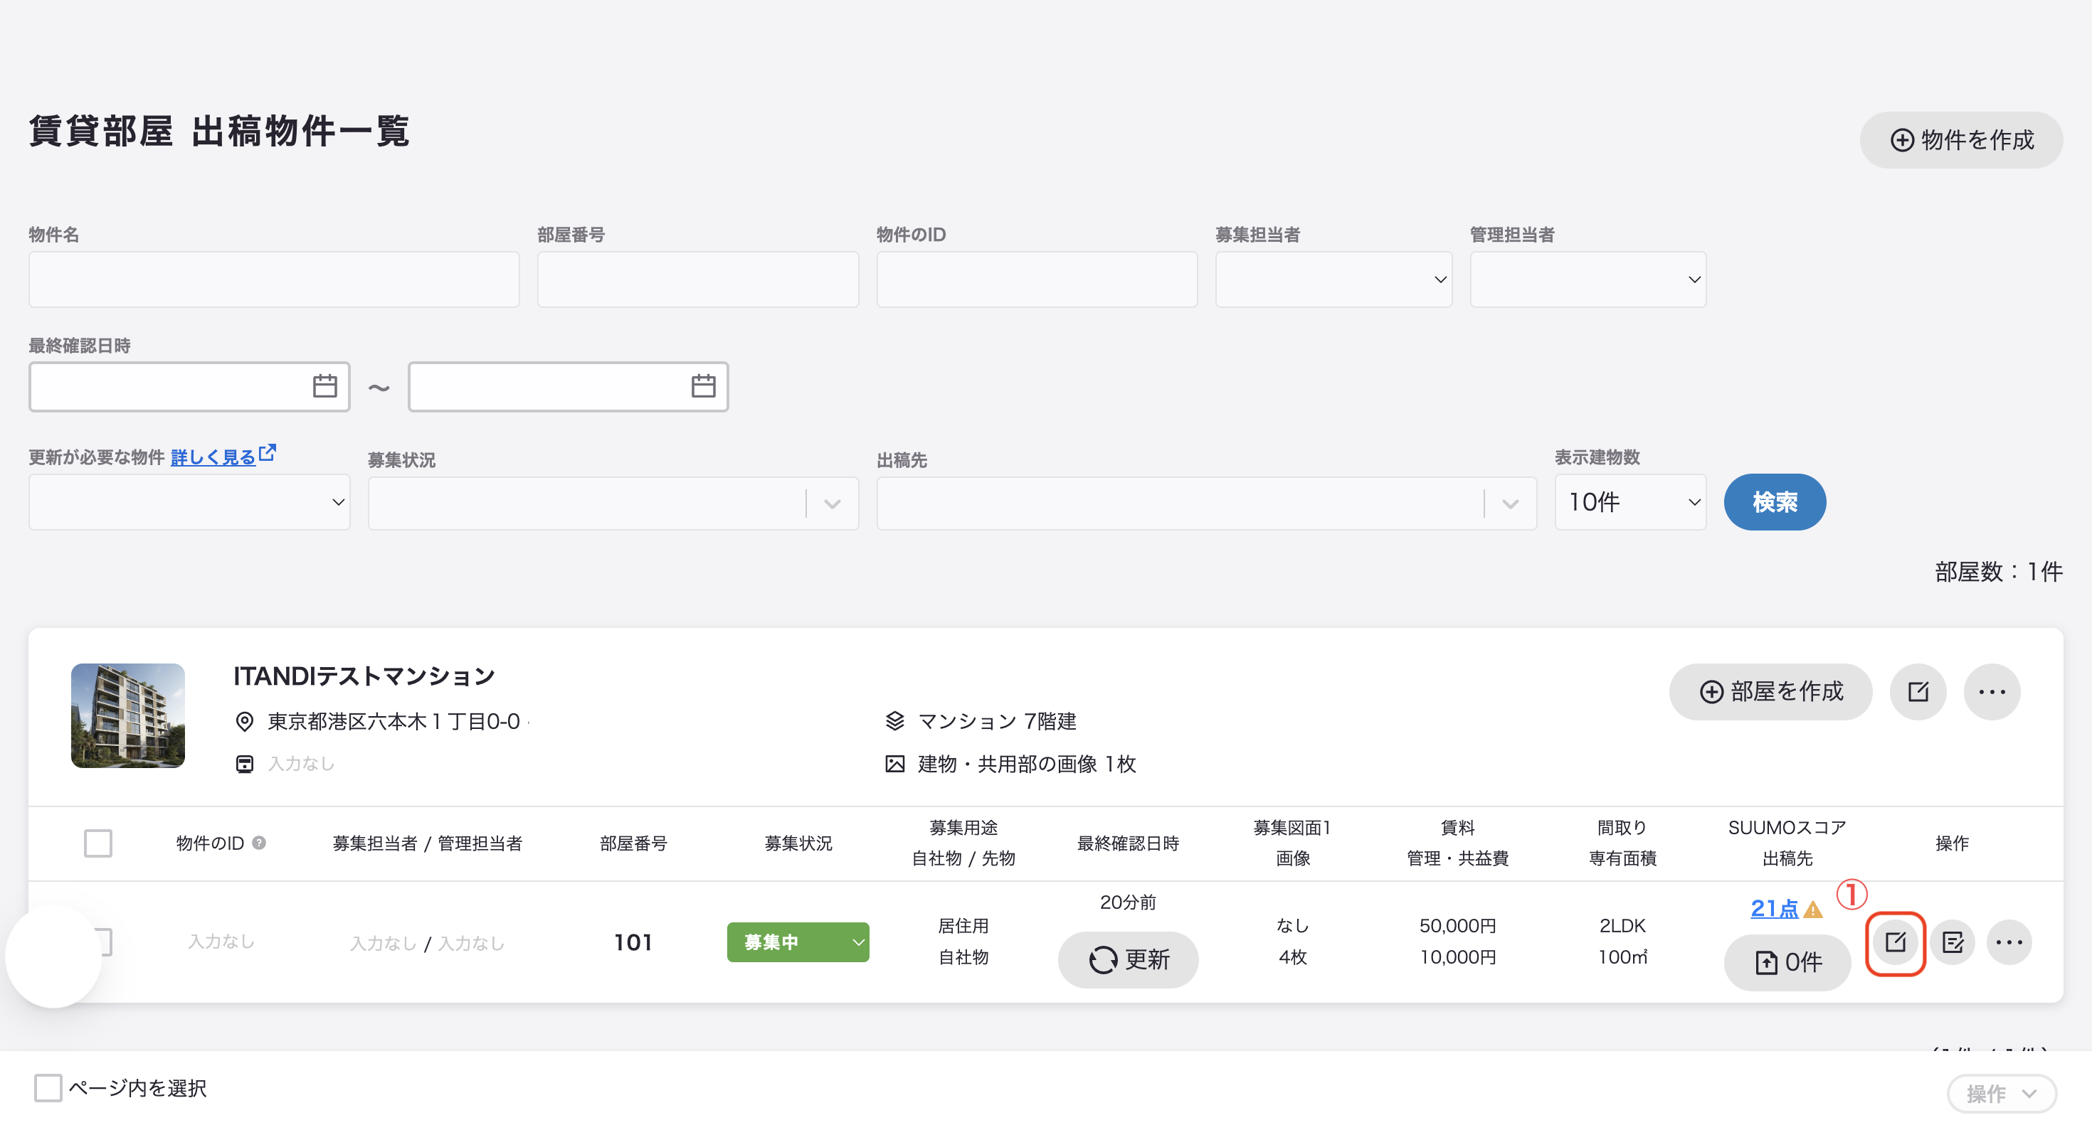This screenshot has height=1135, width=2092.
Task: Open the building more options ellipsis menu
Action: click(1992, 692)
